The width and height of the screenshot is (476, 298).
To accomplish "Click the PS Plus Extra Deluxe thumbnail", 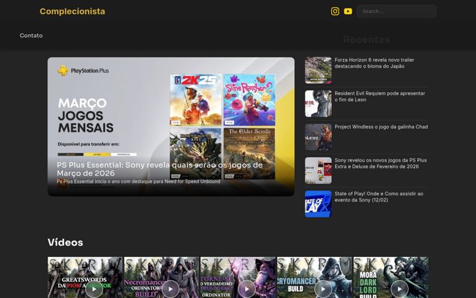I will coord(318,171).
